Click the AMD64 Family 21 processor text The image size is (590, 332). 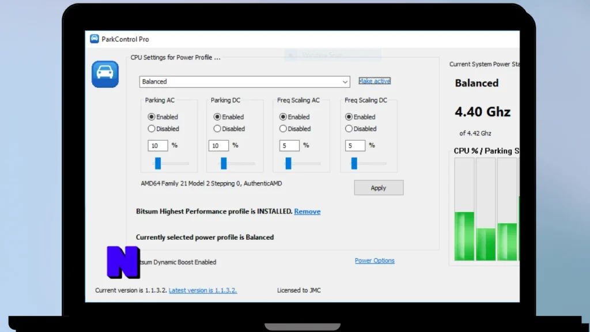point(211,184)
